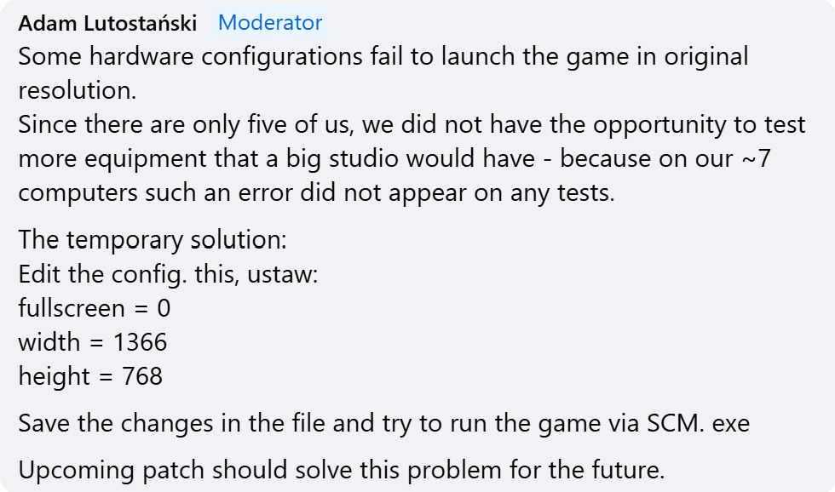Click the word 'fullscreen' in config line
835x492 pixels.
pos(72,308)
